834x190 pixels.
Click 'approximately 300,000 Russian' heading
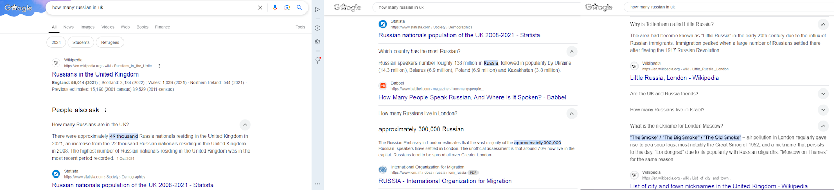tap(421, 129)
